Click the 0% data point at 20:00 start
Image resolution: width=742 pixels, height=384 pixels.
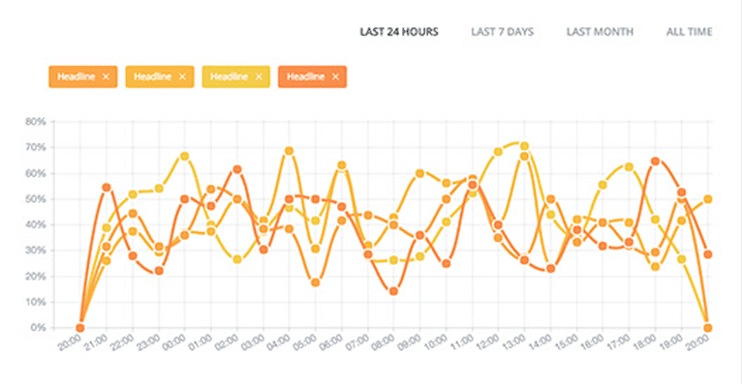80,328
